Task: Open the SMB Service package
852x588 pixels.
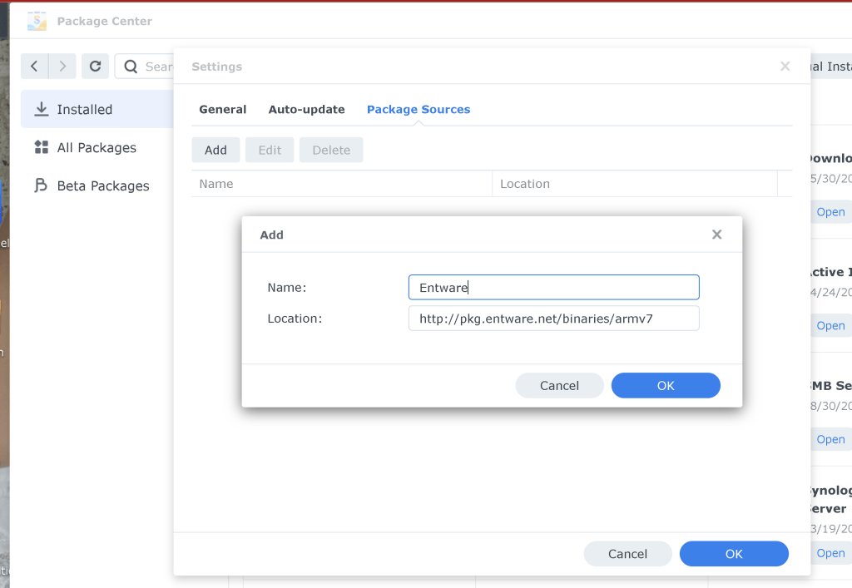Action: pos(831,439)
